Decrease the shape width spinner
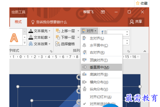 [x=127, y=43]
